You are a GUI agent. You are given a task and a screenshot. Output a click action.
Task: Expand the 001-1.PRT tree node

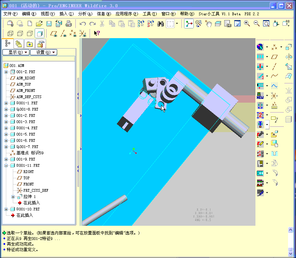click(6, 103)
